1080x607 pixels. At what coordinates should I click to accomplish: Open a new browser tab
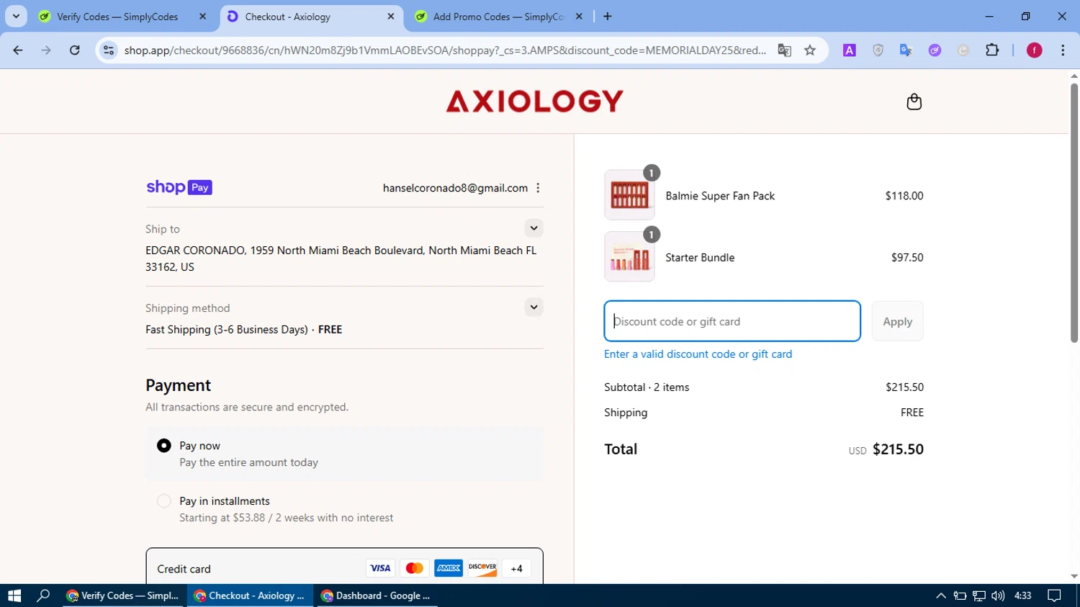608,16
